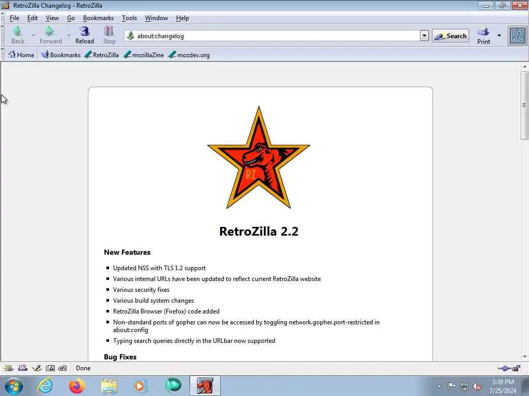Click the muted volume speaker tray icon

coord(477,386)
